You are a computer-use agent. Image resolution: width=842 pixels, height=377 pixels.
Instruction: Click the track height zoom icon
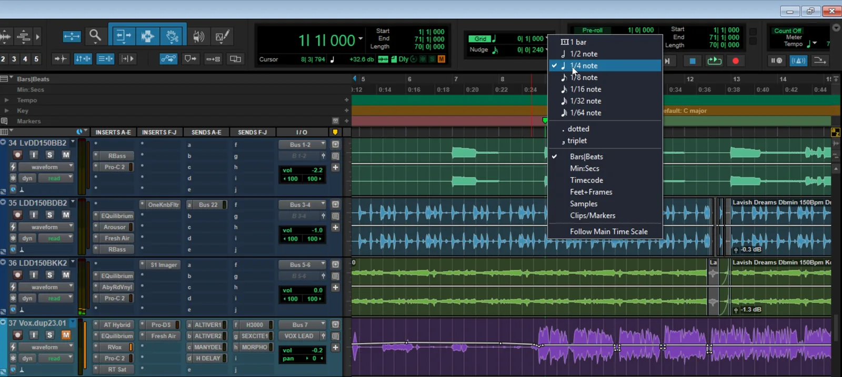(23, 36)
